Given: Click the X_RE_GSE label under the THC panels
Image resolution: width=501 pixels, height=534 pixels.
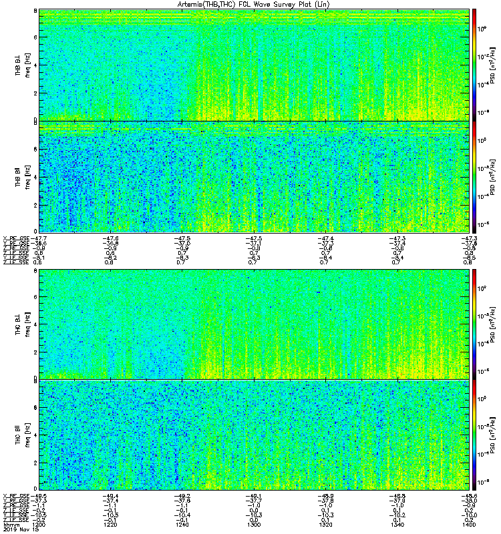Looking at the screenshot, I should pyautogui.click(x=16, y=496).
